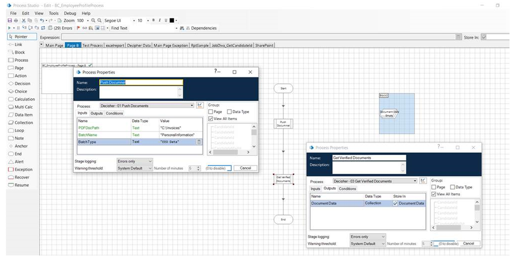Open the Debug menu
This screenshot has width=521, height=263.
tap(69, 13)
